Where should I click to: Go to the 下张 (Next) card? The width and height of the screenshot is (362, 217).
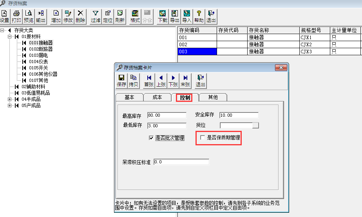(173, 81)
